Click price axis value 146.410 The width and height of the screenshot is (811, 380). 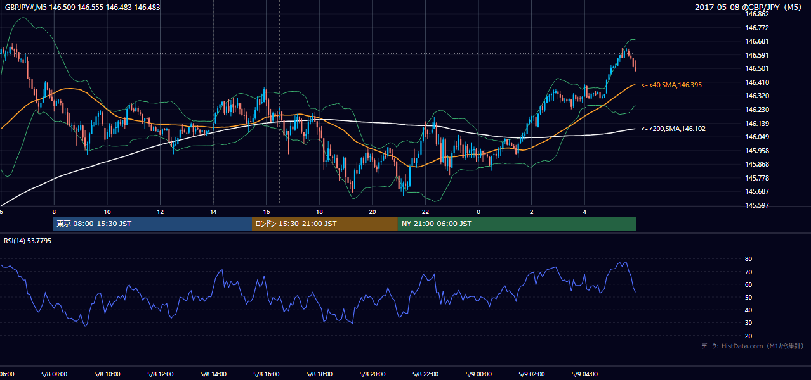[757, 82]
